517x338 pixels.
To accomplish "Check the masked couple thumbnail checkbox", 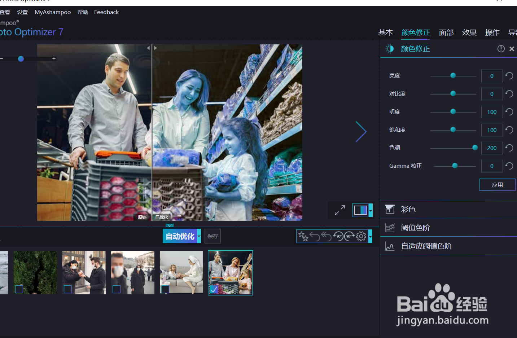I will click(68, 289).
